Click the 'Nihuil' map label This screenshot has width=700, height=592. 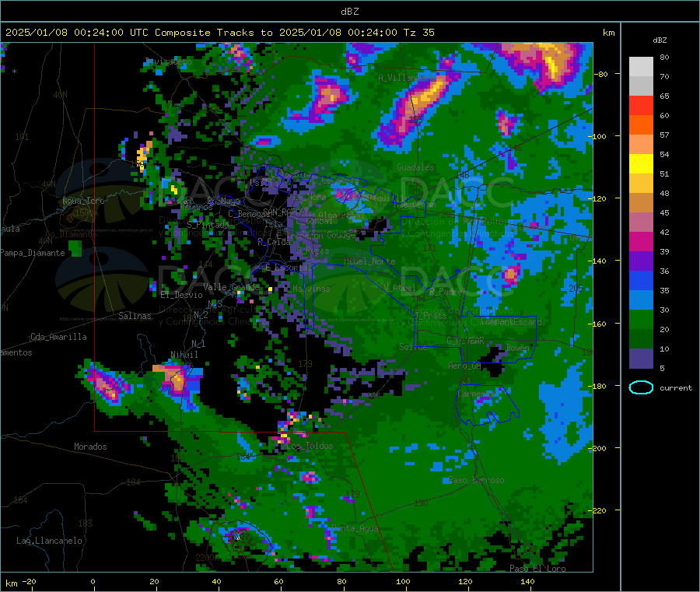click(x=184, y=354)
